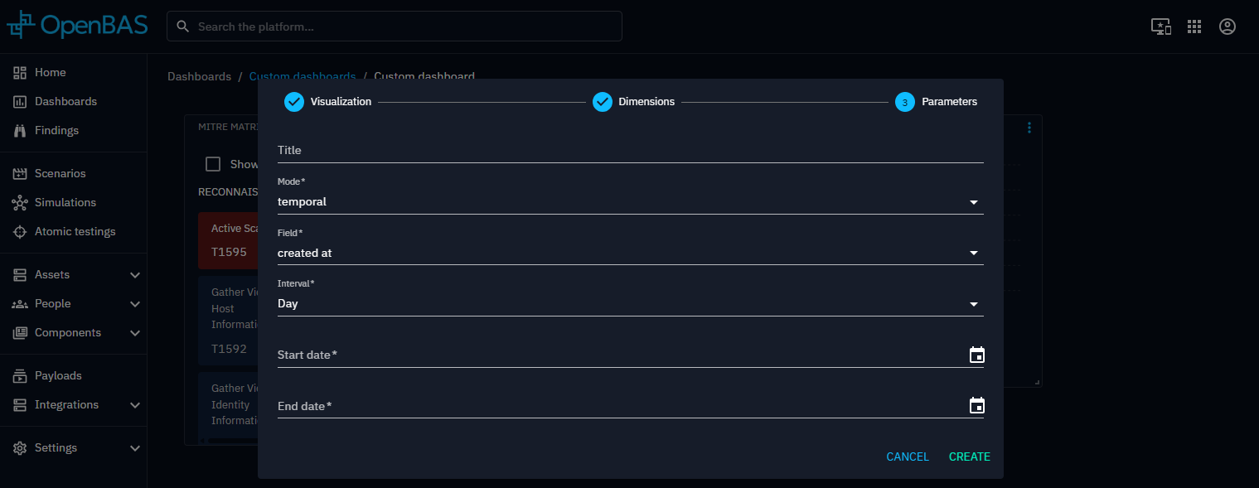Open the Mode dropdown showing temporal
The height and width of the screenshot is (488, 1259).
[630, 202]
